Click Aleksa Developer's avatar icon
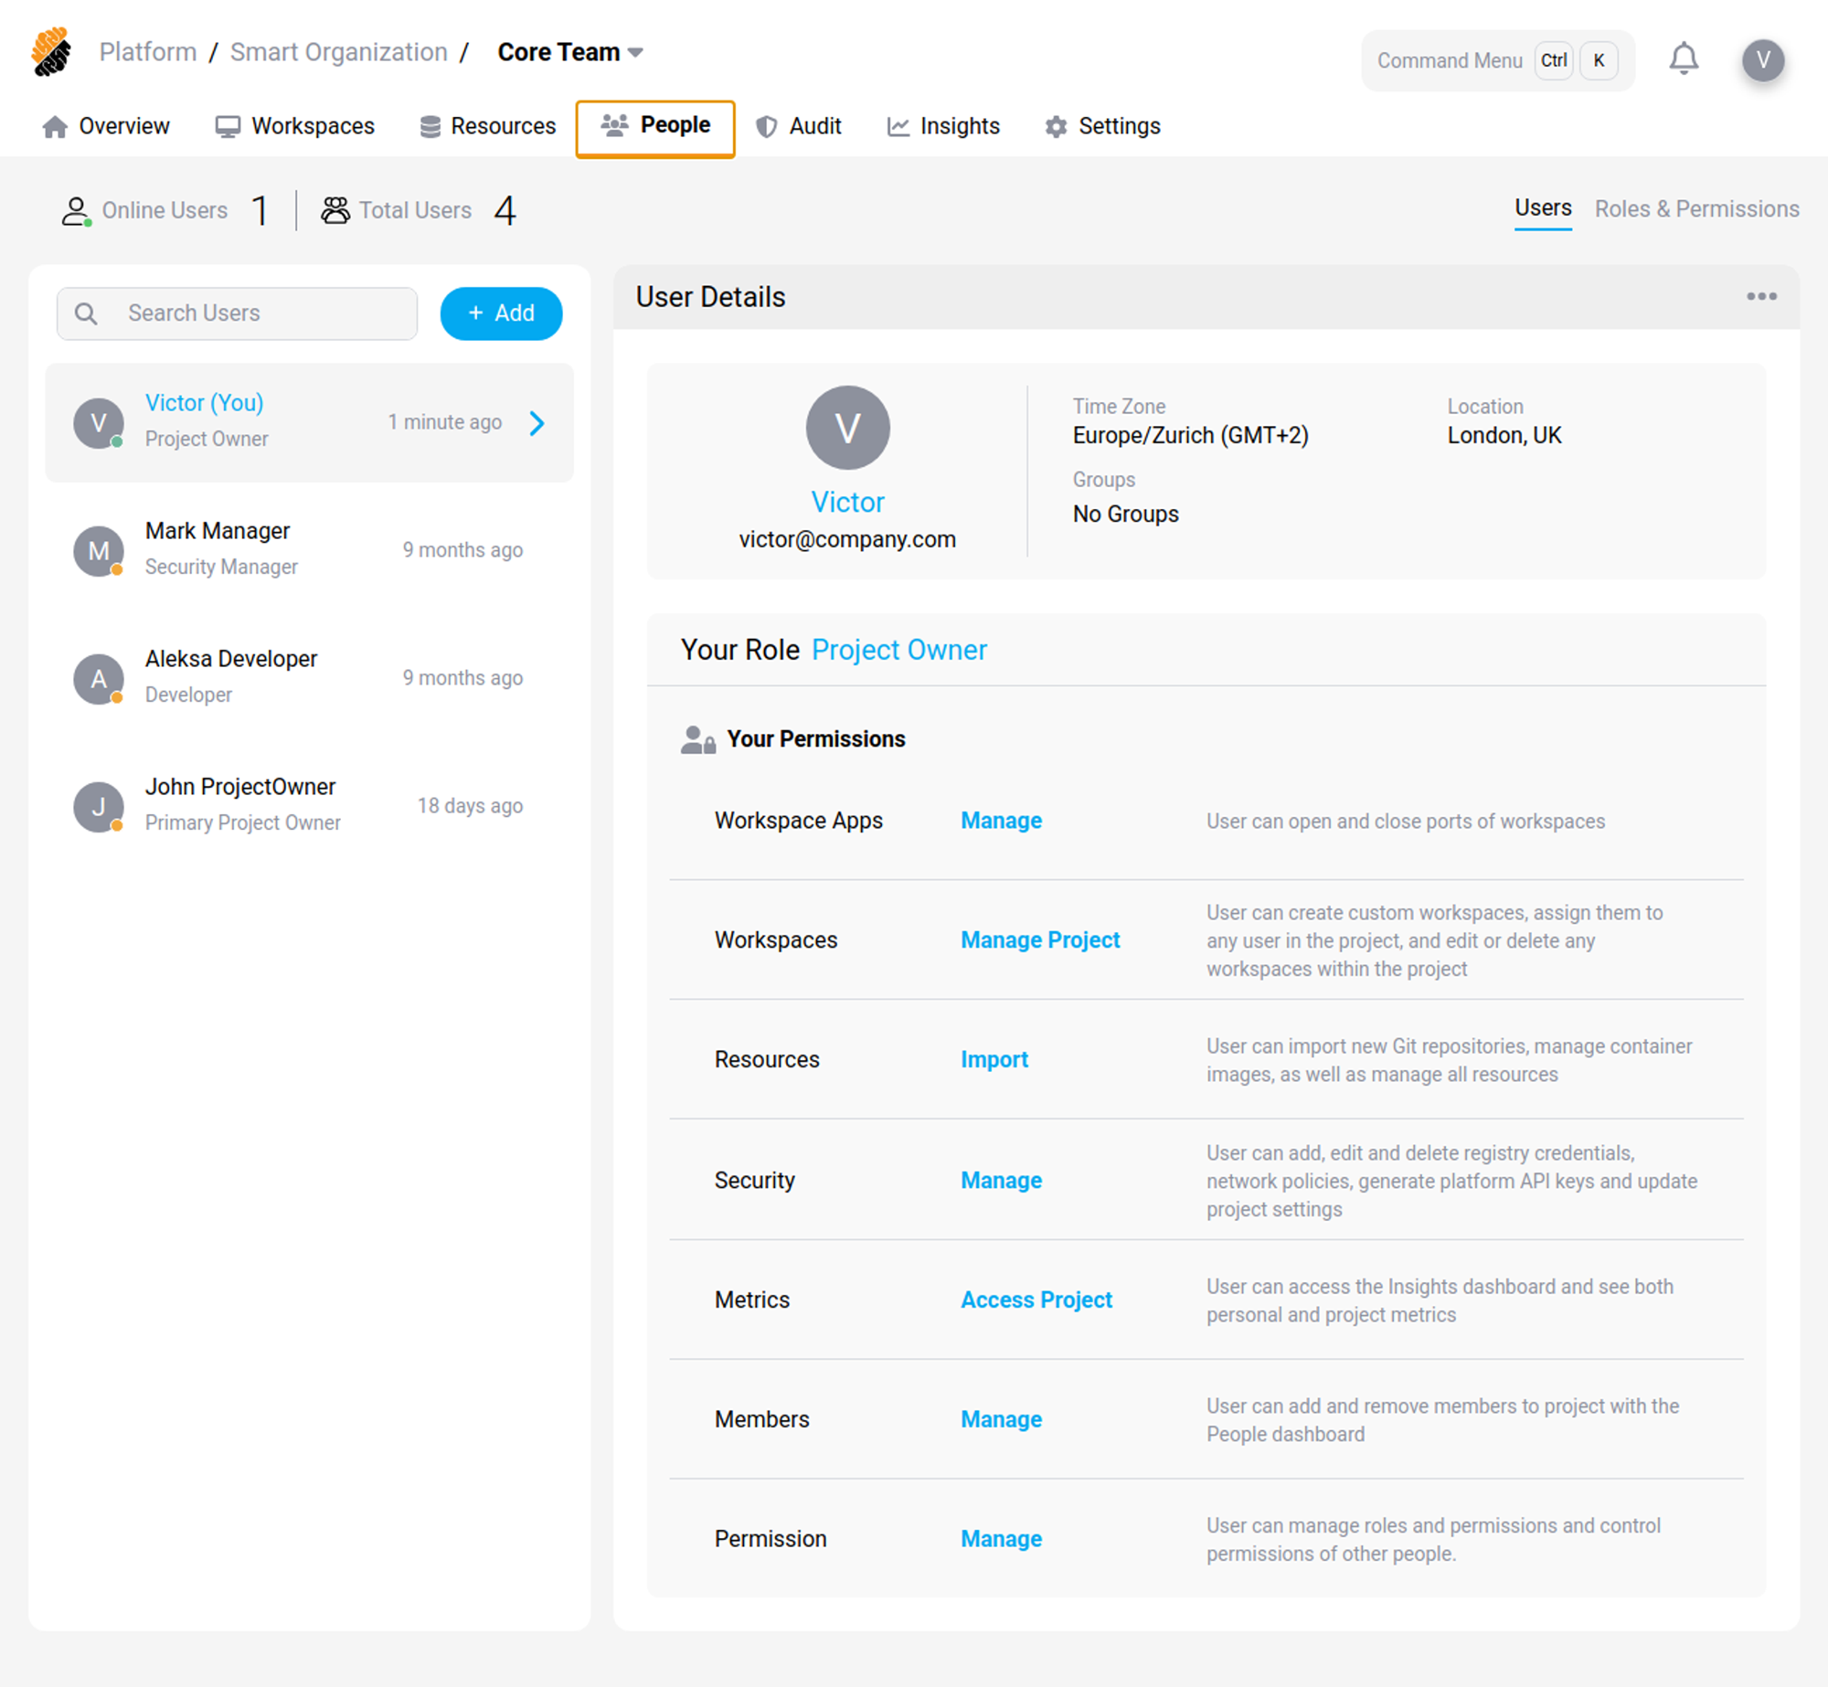Viewport: 1828px width, 1687px height. 99,678
